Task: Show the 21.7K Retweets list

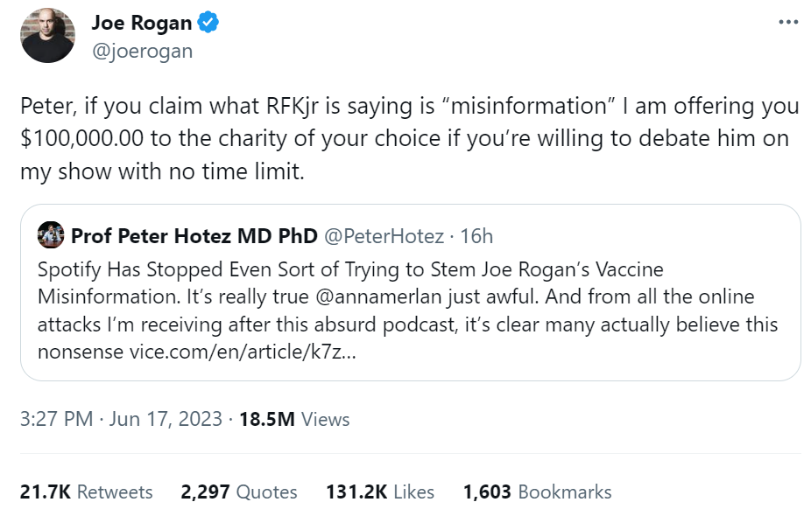Action: tap(86, 492)
